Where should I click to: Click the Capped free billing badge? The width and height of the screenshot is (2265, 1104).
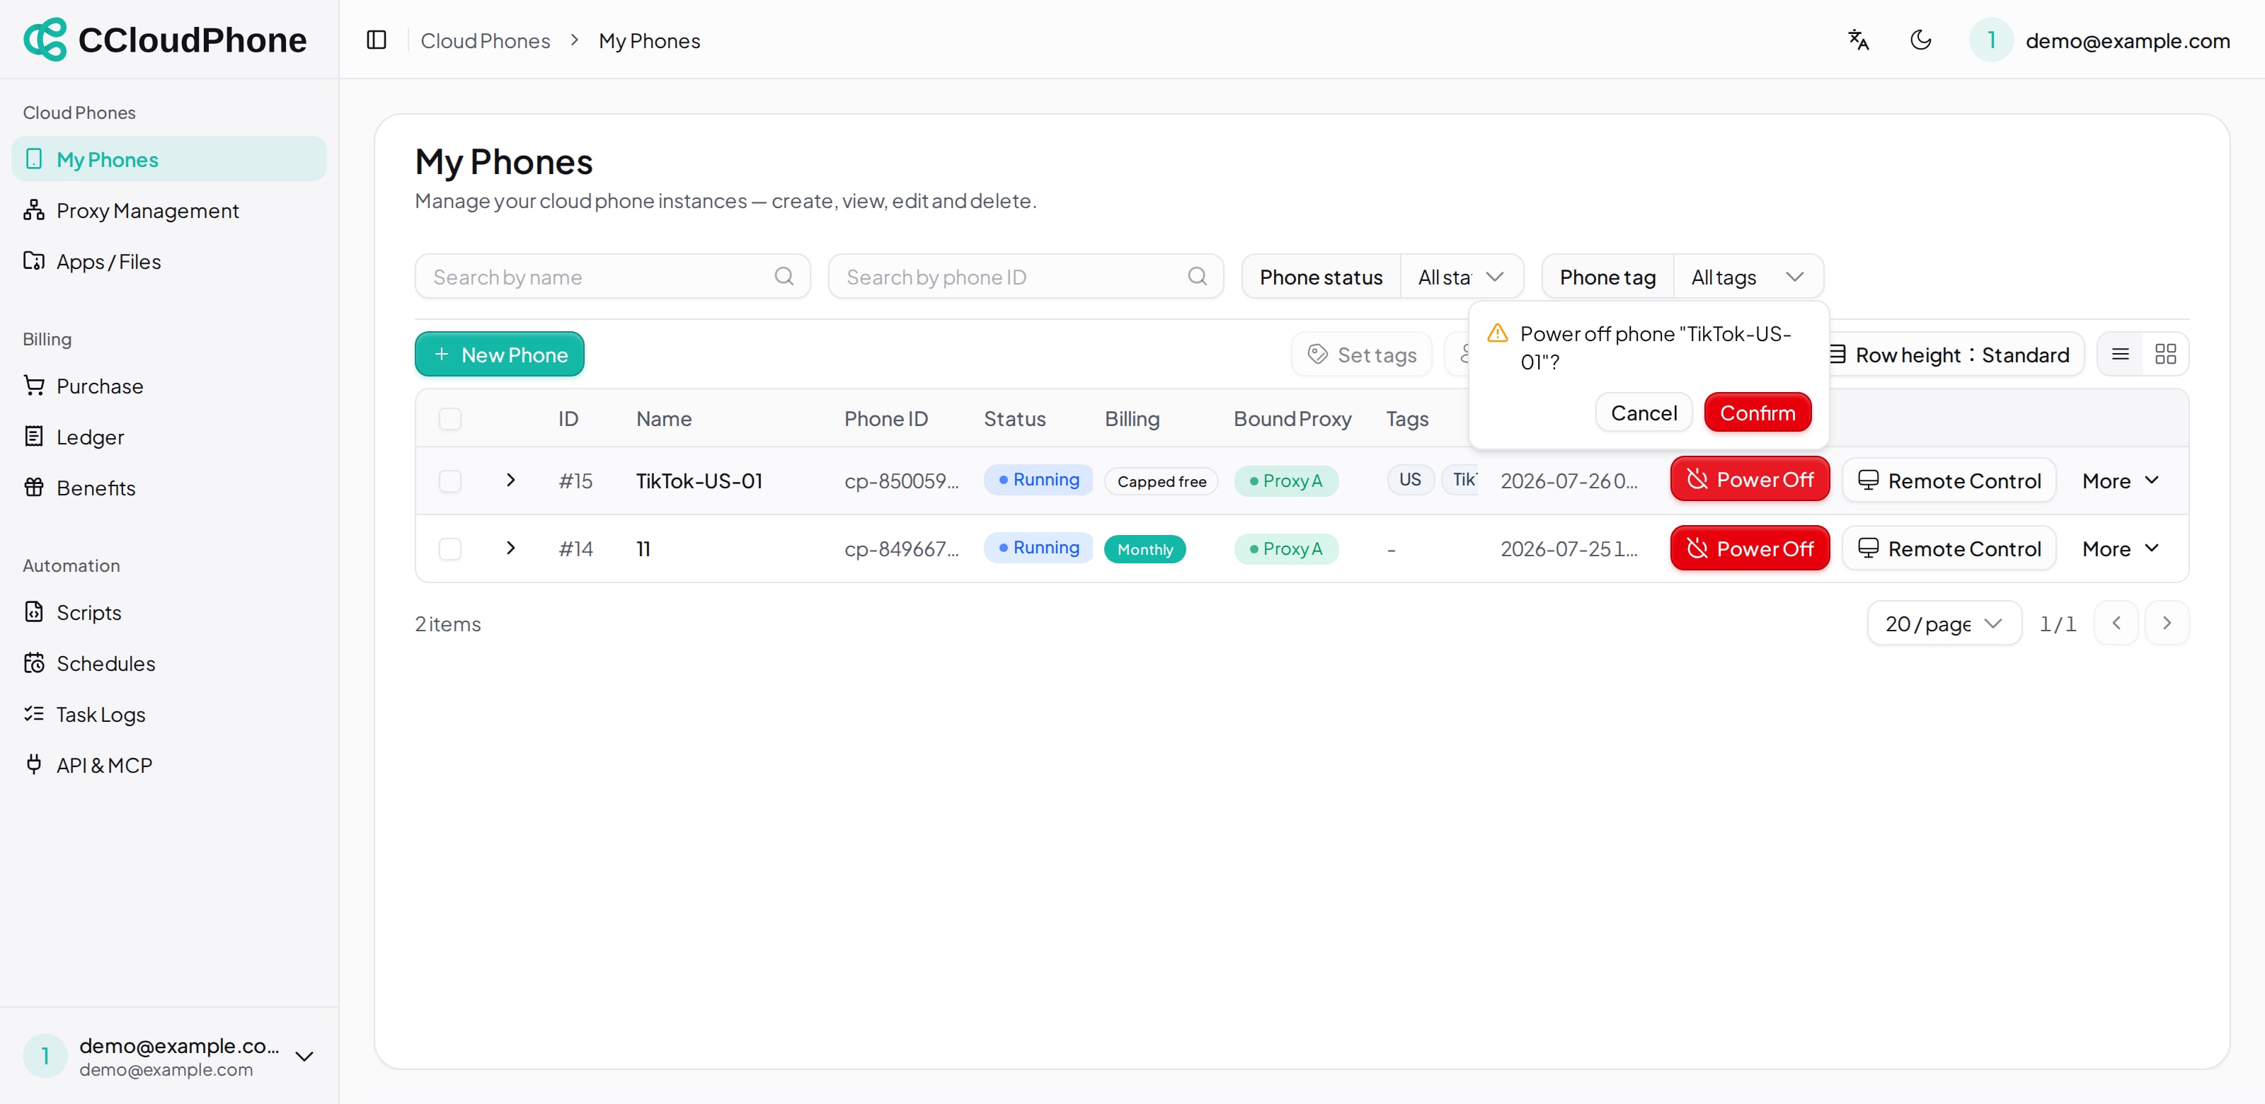pos(1161,481)
